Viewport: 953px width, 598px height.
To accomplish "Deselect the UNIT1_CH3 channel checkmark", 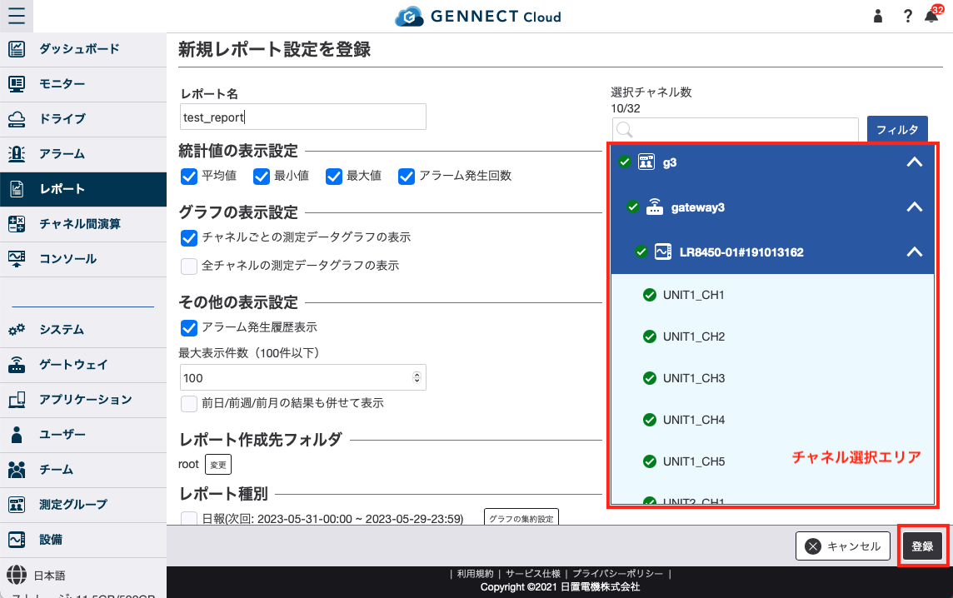I will point(649,377).
